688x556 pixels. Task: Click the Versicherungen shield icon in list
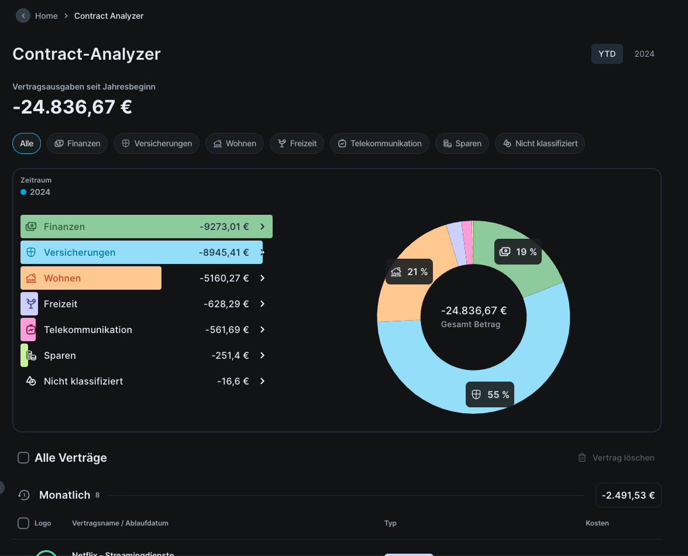(x=32, y=252)
